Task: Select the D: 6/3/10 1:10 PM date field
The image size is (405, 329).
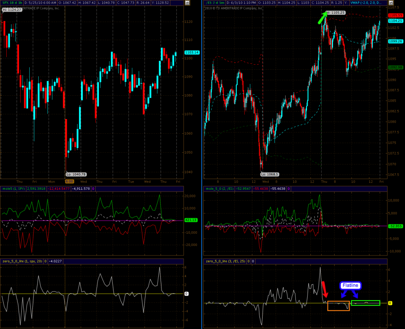Action: click(x=242, y=3)
